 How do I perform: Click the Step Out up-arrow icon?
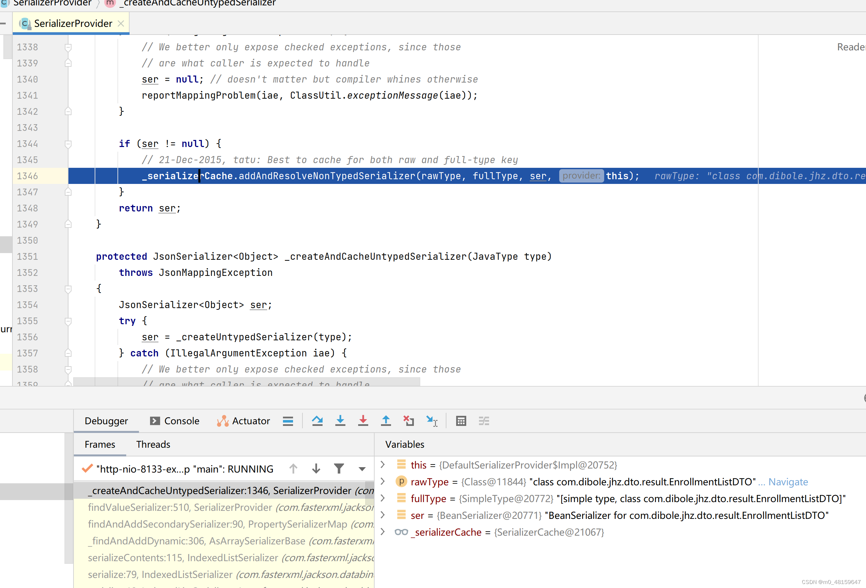pyautogui.click(x=386, y=421)
